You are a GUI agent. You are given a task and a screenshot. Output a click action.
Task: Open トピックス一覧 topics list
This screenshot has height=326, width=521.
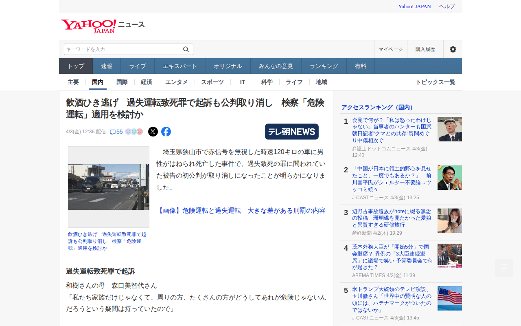click(436, 82)
